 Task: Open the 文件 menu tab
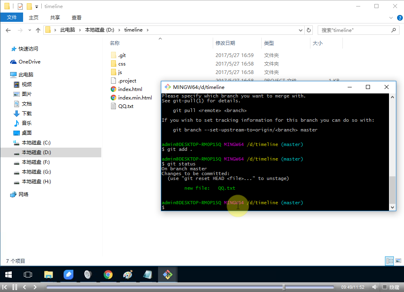tap(12, 17)
